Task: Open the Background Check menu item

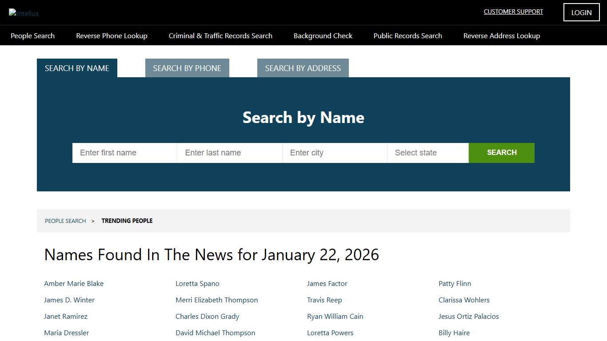Action: 323,36
